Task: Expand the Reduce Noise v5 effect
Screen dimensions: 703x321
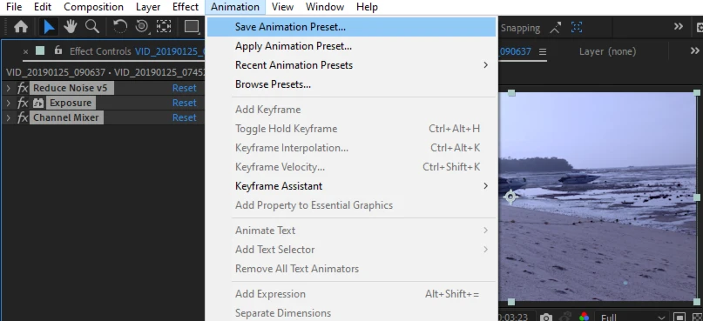Action: (x=8, y=88)
